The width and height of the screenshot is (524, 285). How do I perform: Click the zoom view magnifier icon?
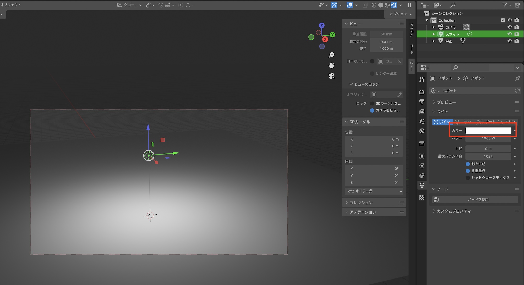331,55
